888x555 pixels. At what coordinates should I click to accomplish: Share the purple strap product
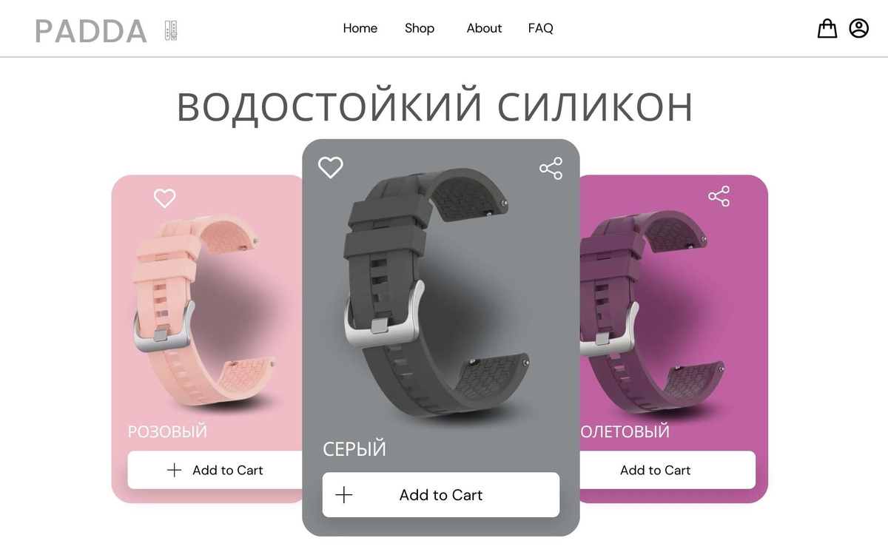coord(719,196)
